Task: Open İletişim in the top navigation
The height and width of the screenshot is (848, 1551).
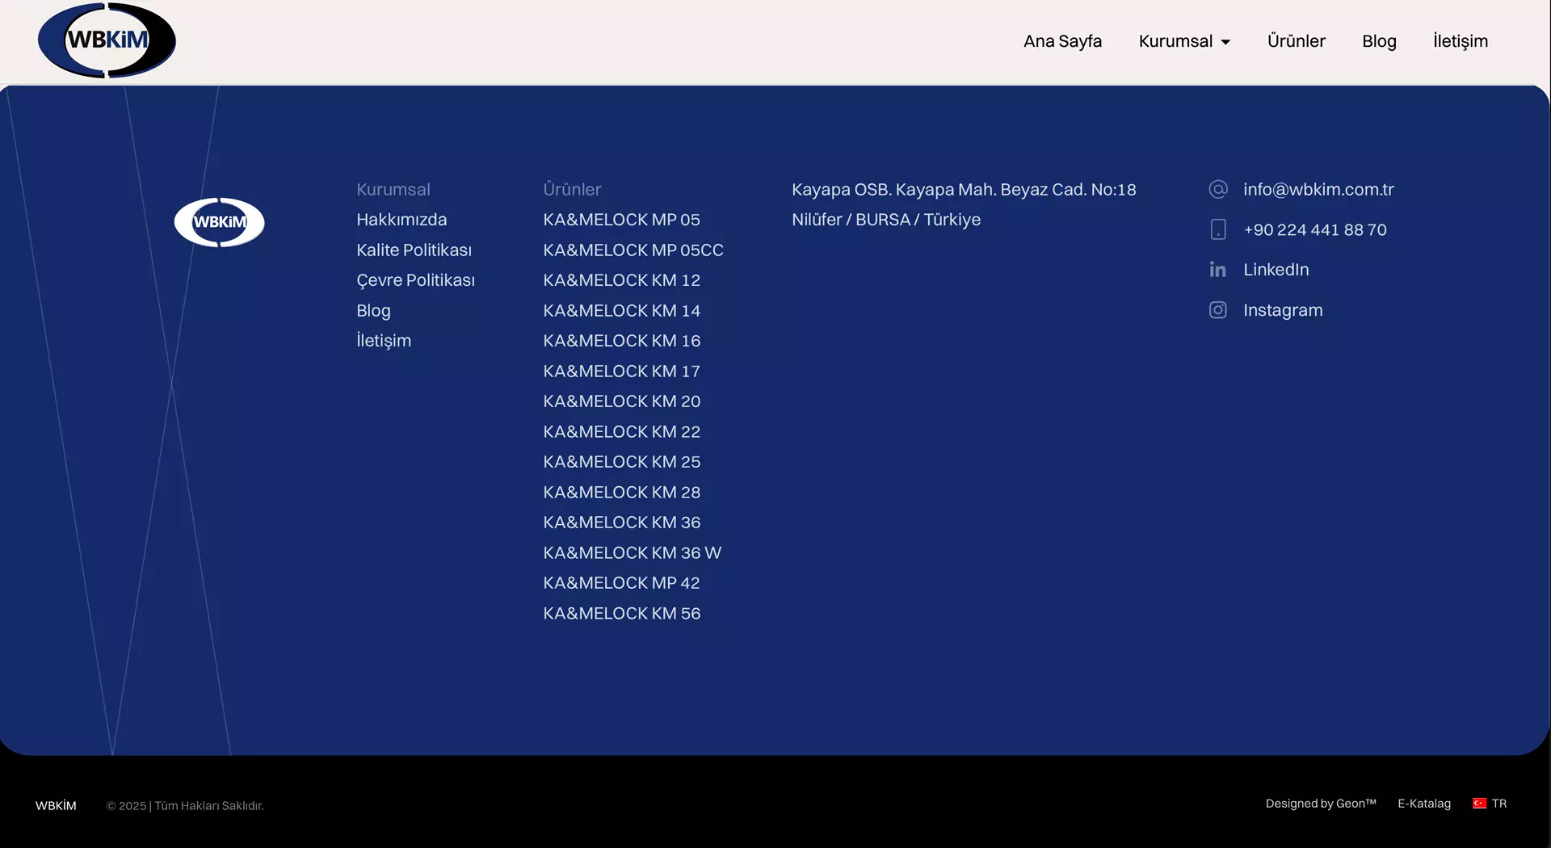Action: coord(1460,41)
